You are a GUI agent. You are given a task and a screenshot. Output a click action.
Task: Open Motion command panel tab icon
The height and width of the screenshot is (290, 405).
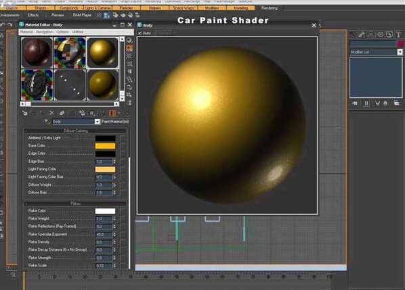[380, 34]
